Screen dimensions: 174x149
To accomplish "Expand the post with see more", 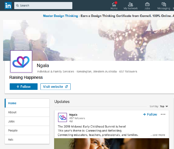I will (x=158, y=135).
